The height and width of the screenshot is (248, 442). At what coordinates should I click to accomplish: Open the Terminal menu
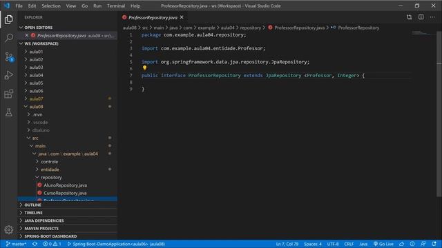116,6
